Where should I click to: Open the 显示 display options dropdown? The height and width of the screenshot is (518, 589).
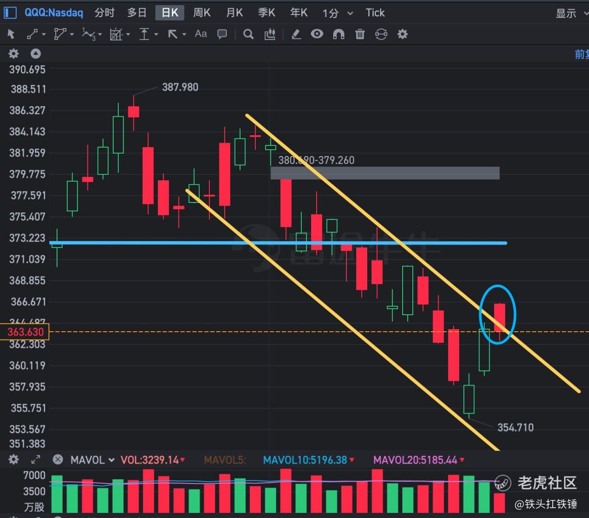[572, 13]
